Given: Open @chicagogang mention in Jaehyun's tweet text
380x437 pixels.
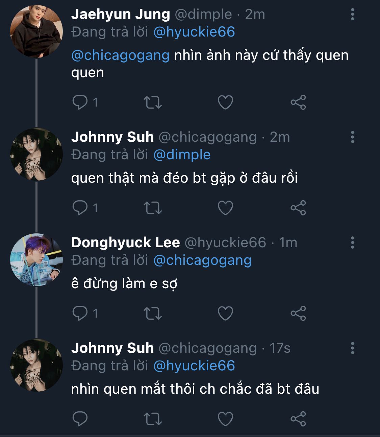Looking at the screenshot, I should [120, 55].
